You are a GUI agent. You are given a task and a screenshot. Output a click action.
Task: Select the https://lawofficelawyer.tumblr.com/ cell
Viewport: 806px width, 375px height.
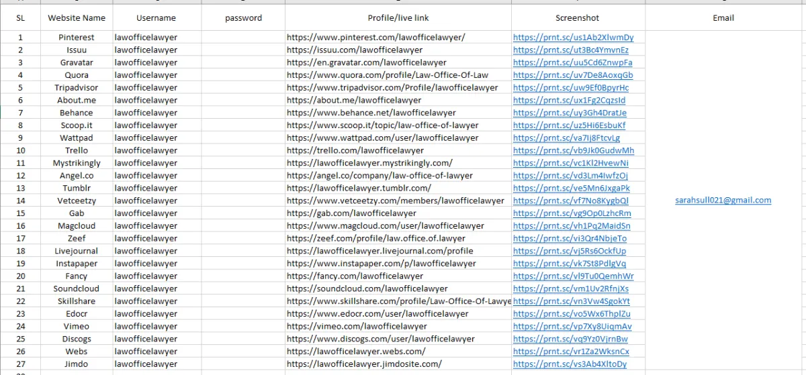(x=398, y=188)
